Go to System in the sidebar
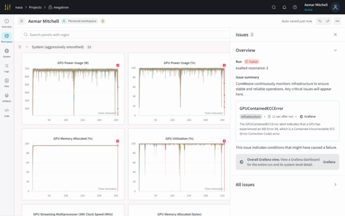Viewport: 345px width, 216px height. coord(6,53)
